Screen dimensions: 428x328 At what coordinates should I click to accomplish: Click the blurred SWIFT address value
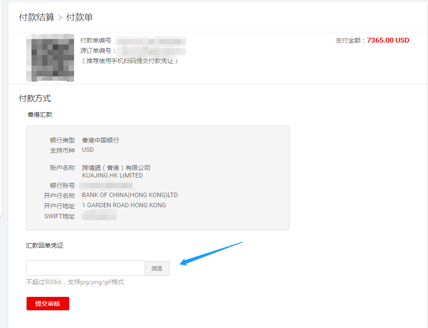click(x=99, y=216)
